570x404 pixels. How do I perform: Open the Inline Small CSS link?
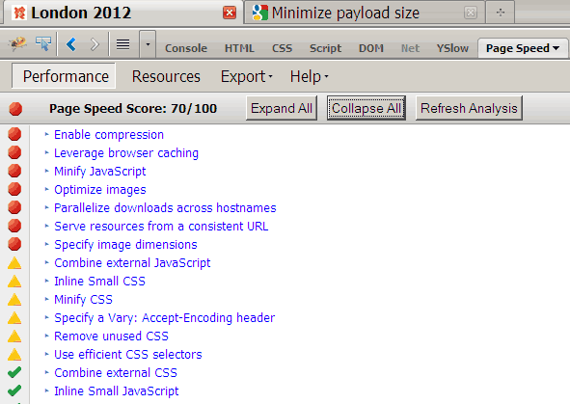tap(99, 282)
